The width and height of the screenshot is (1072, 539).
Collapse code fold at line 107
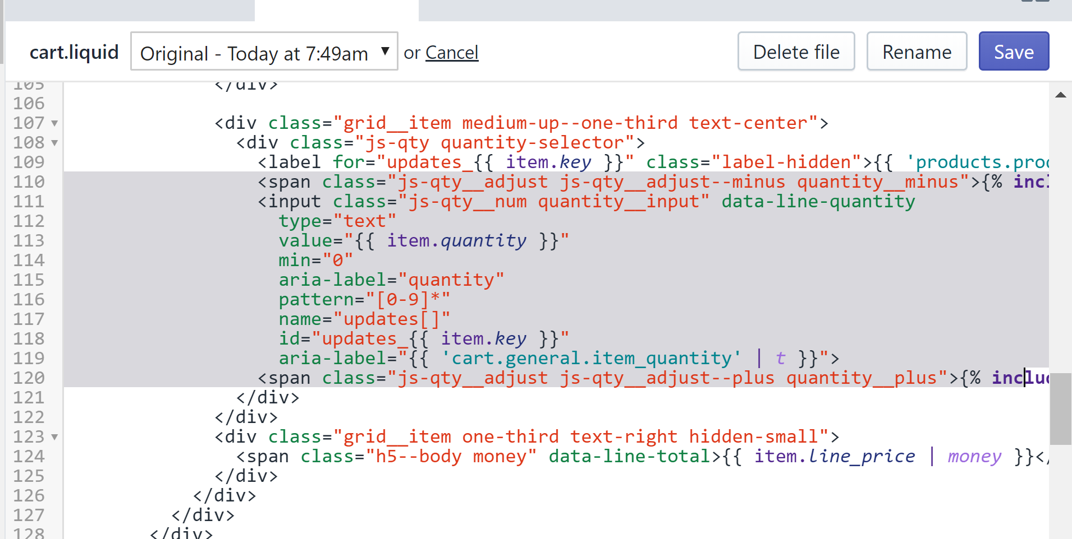54,123
